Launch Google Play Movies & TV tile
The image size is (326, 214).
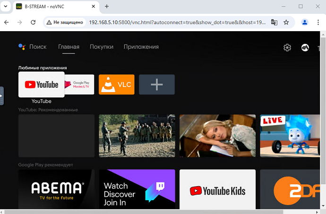[79, 85]
